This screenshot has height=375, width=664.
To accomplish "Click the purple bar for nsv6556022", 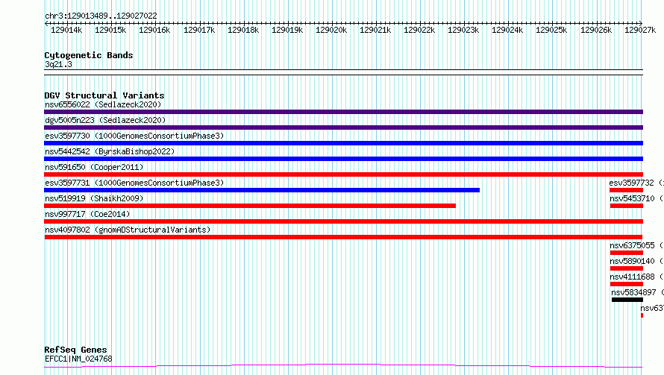I will (x=343, y=112).
